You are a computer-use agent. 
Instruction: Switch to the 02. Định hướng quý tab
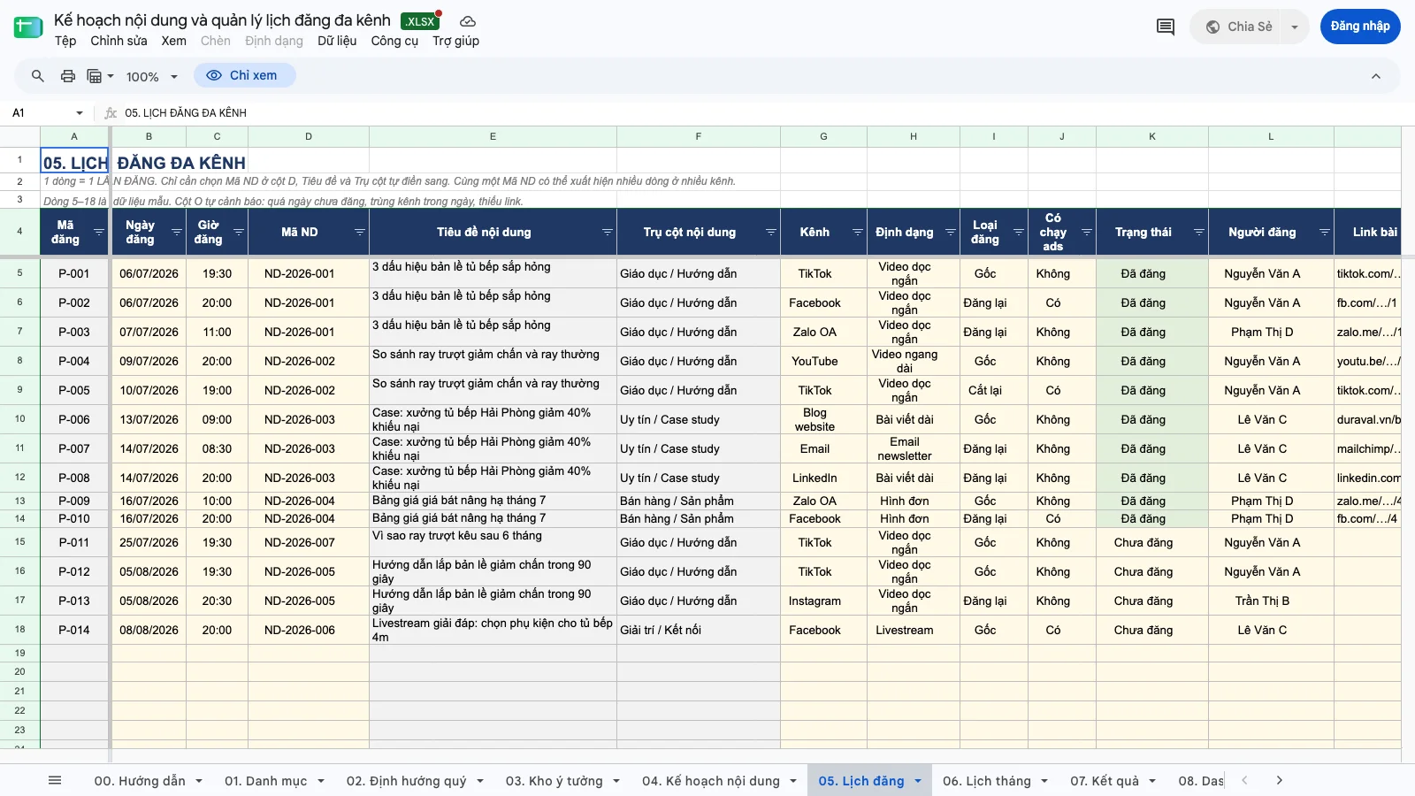[x=406, y=781]
